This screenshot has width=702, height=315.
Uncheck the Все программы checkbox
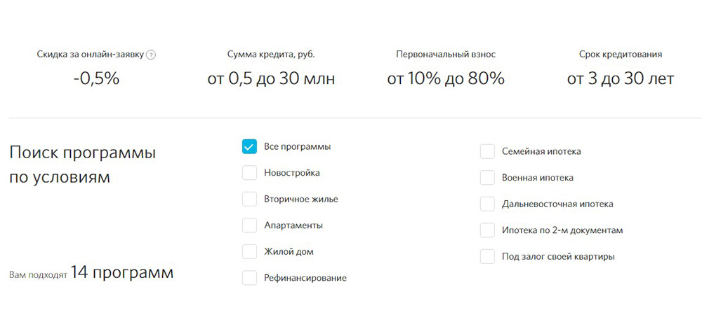tap(249, 146)
